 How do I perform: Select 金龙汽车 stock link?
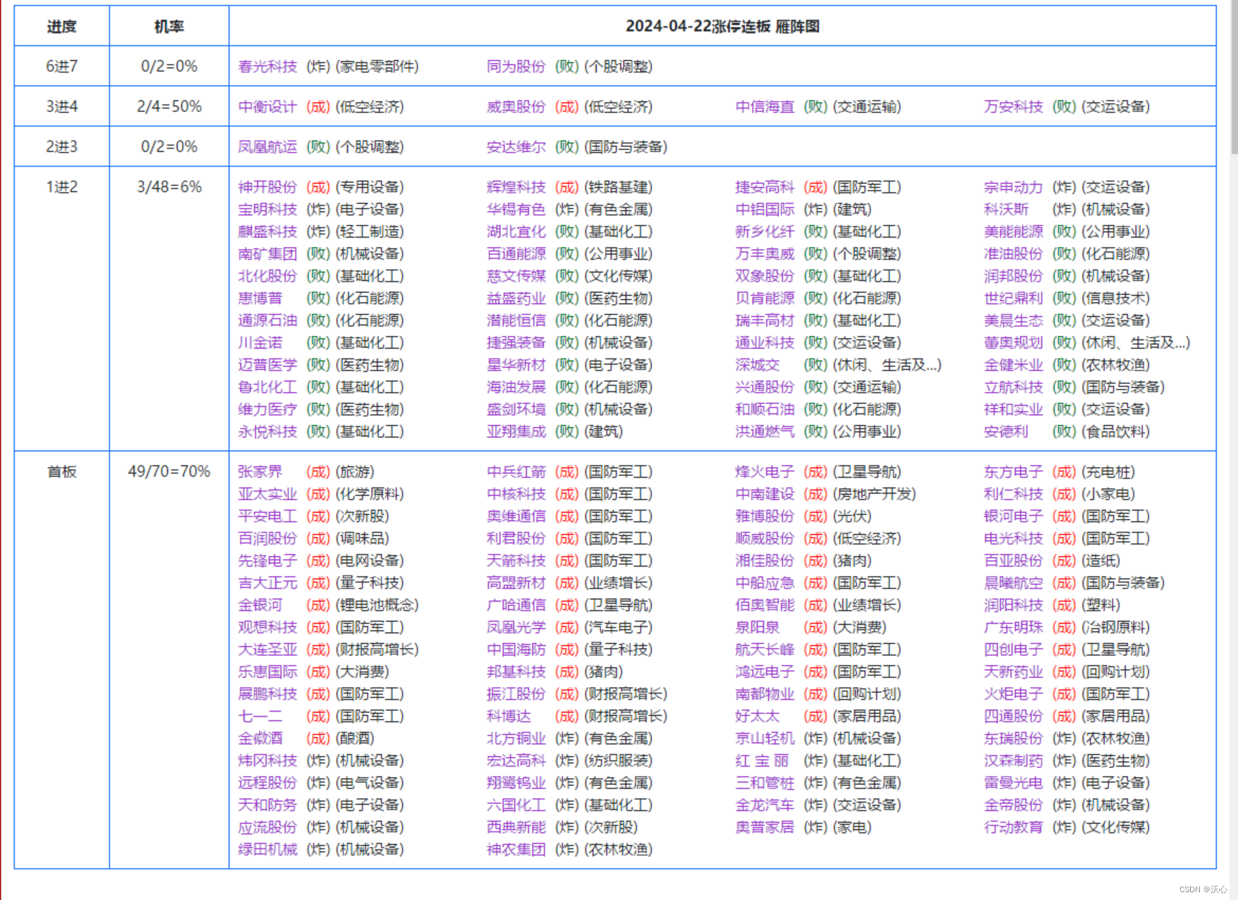[765, 805]
